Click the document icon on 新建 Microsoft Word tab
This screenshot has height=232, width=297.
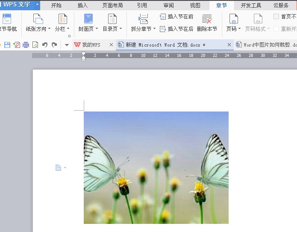[121, 45]
